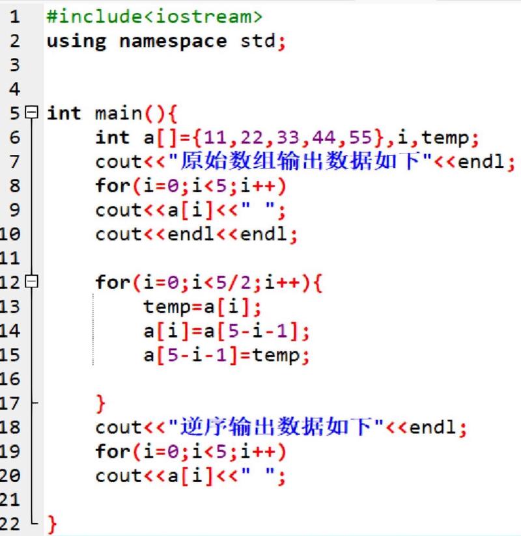Click 'for(i=0;i<5/2;i++){' on line 12
Screen dimensions: 521x536
pos(209,283)
